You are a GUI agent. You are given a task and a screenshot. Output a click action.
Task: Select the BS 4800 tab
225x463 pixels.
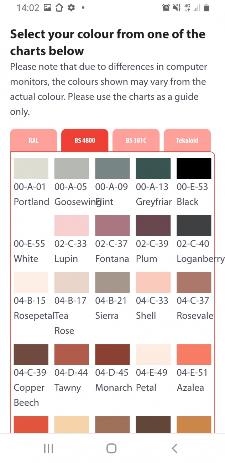(85, 140)
